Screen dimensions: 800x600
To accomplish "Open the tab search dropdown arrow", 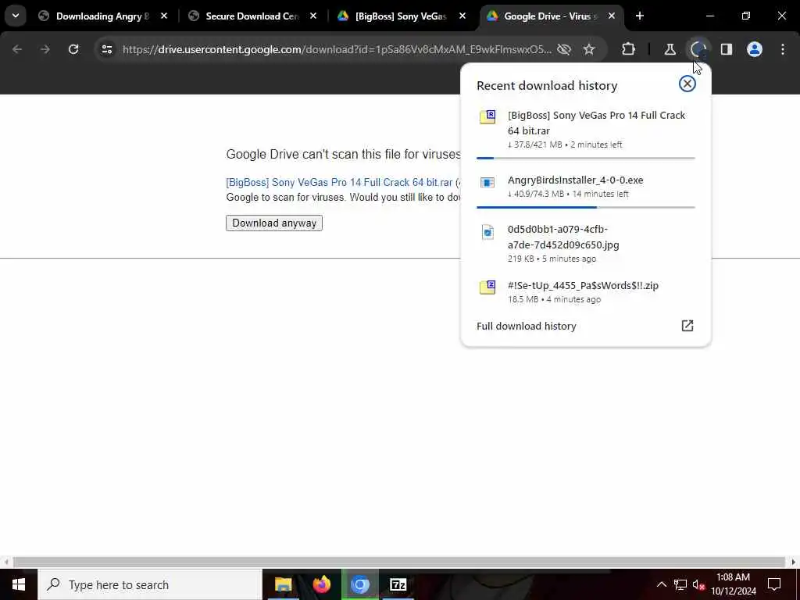I will click(x=16, y=16).
